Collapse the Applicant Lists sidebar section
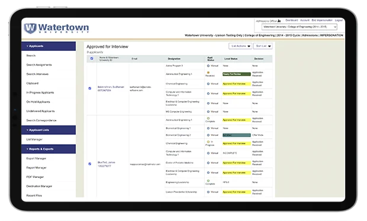367x221 pixels. click(x=49, y=130)
